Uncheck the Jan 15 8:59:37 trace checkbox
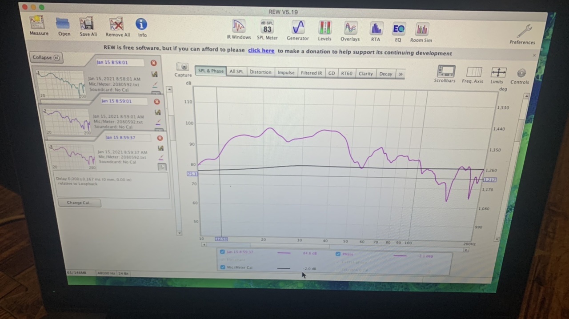The width and height of the screenshot is (569, 319). point(222,252)
